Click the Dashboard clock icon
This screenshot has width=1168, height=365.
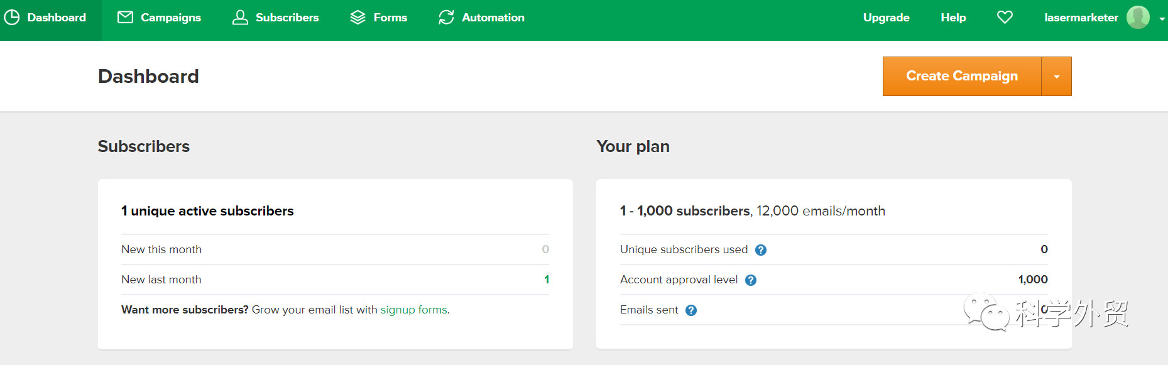tap(12, 18)
